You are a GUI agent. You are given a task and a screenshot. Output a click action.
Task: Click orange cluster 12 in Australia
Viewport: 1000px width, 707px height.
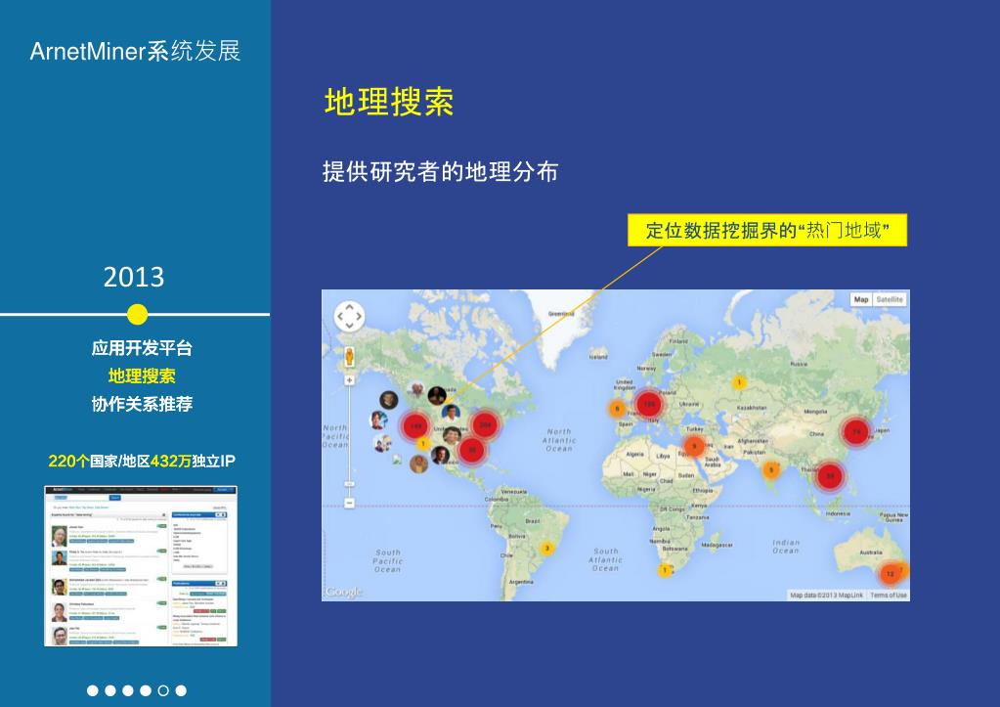[x=891, y=574]
